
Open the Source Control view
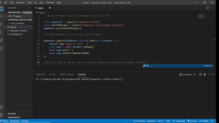coord(1,24)
